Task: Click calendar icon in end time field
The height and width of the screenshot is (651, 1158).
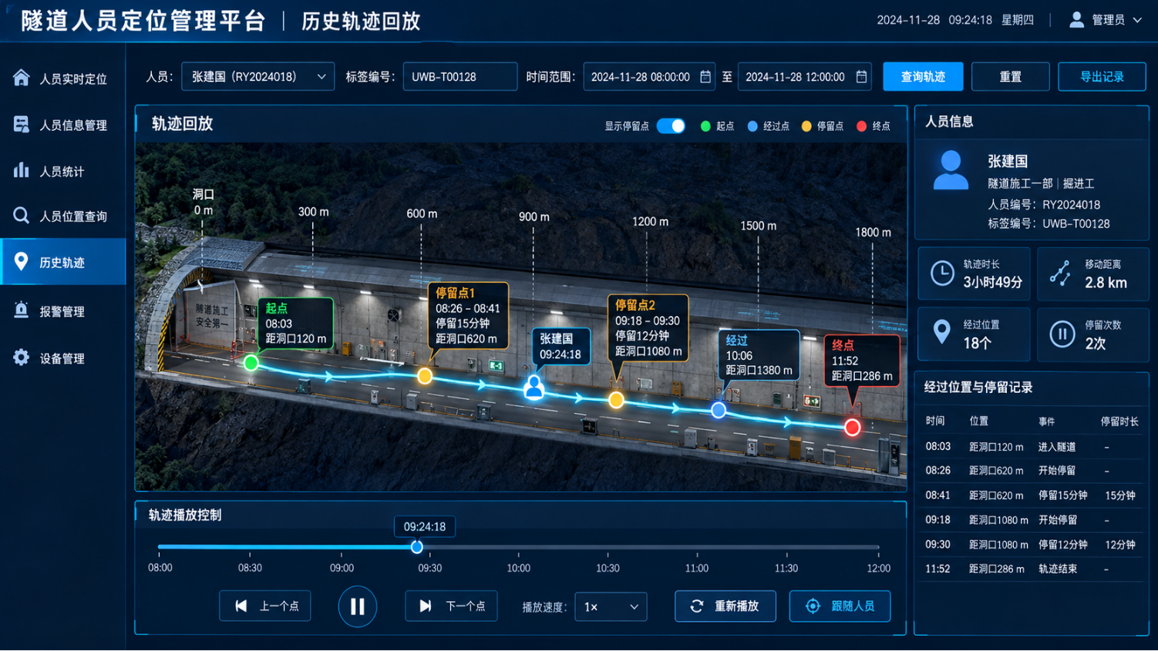Action: tap(861, 76)
